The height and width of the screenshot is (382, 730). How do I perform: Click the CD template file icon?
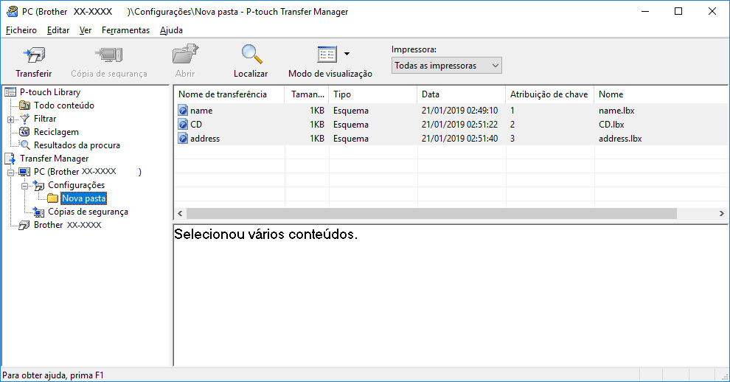click(x=183, y=125)
